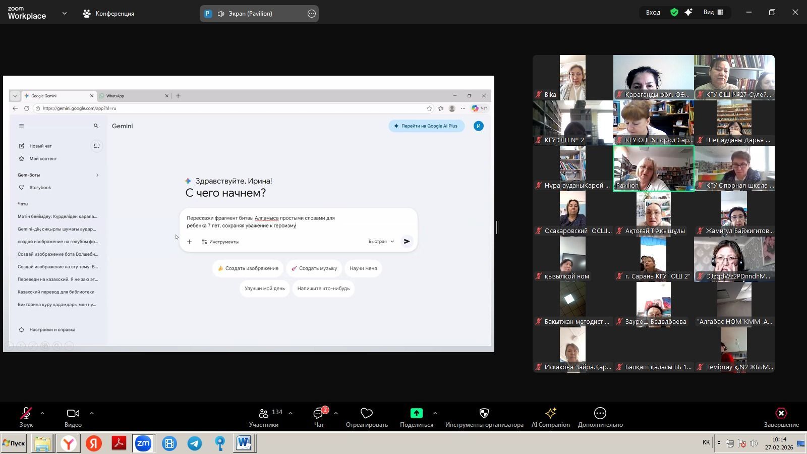Screen dimensions: 807x454
Task: Select the Pavilion speaker video thumbnail
Action: tap(653, 168)
